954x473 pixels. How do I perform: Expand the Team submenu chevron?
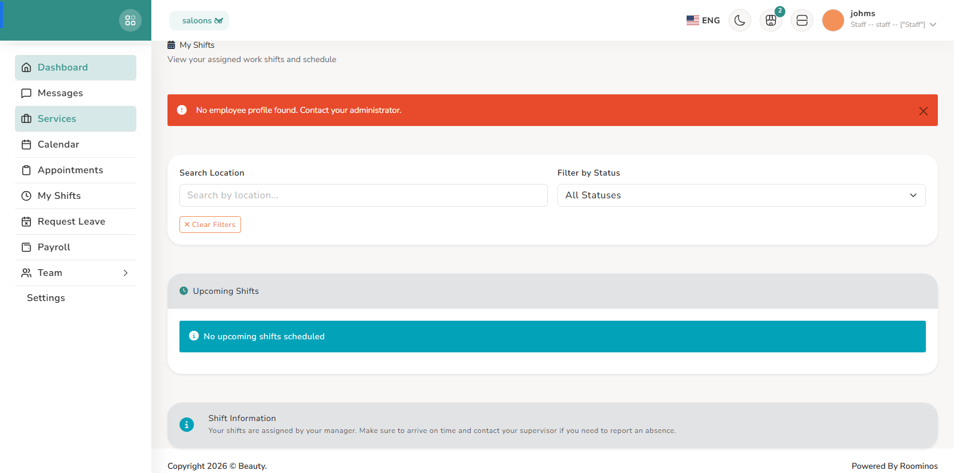126,273
